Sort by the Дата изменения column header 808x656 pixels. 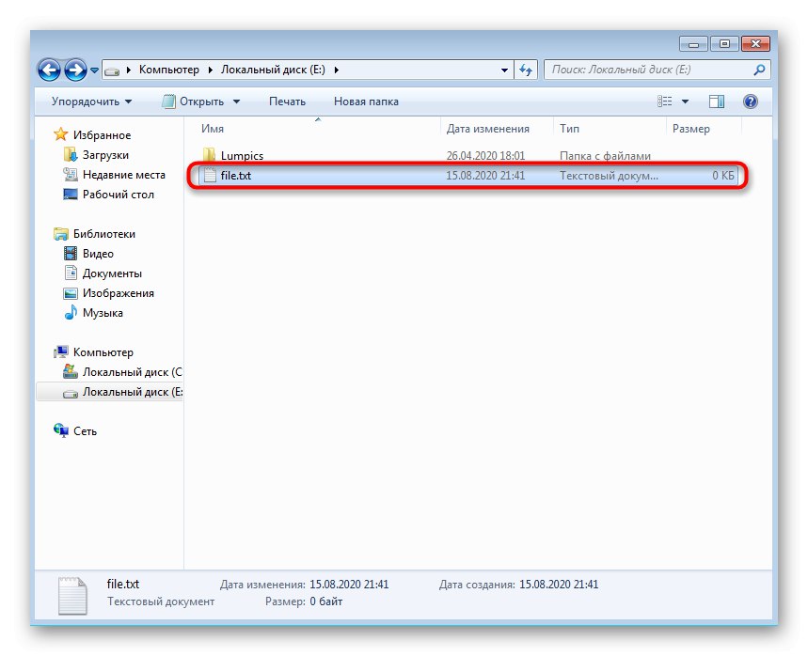tap(487, 129)
